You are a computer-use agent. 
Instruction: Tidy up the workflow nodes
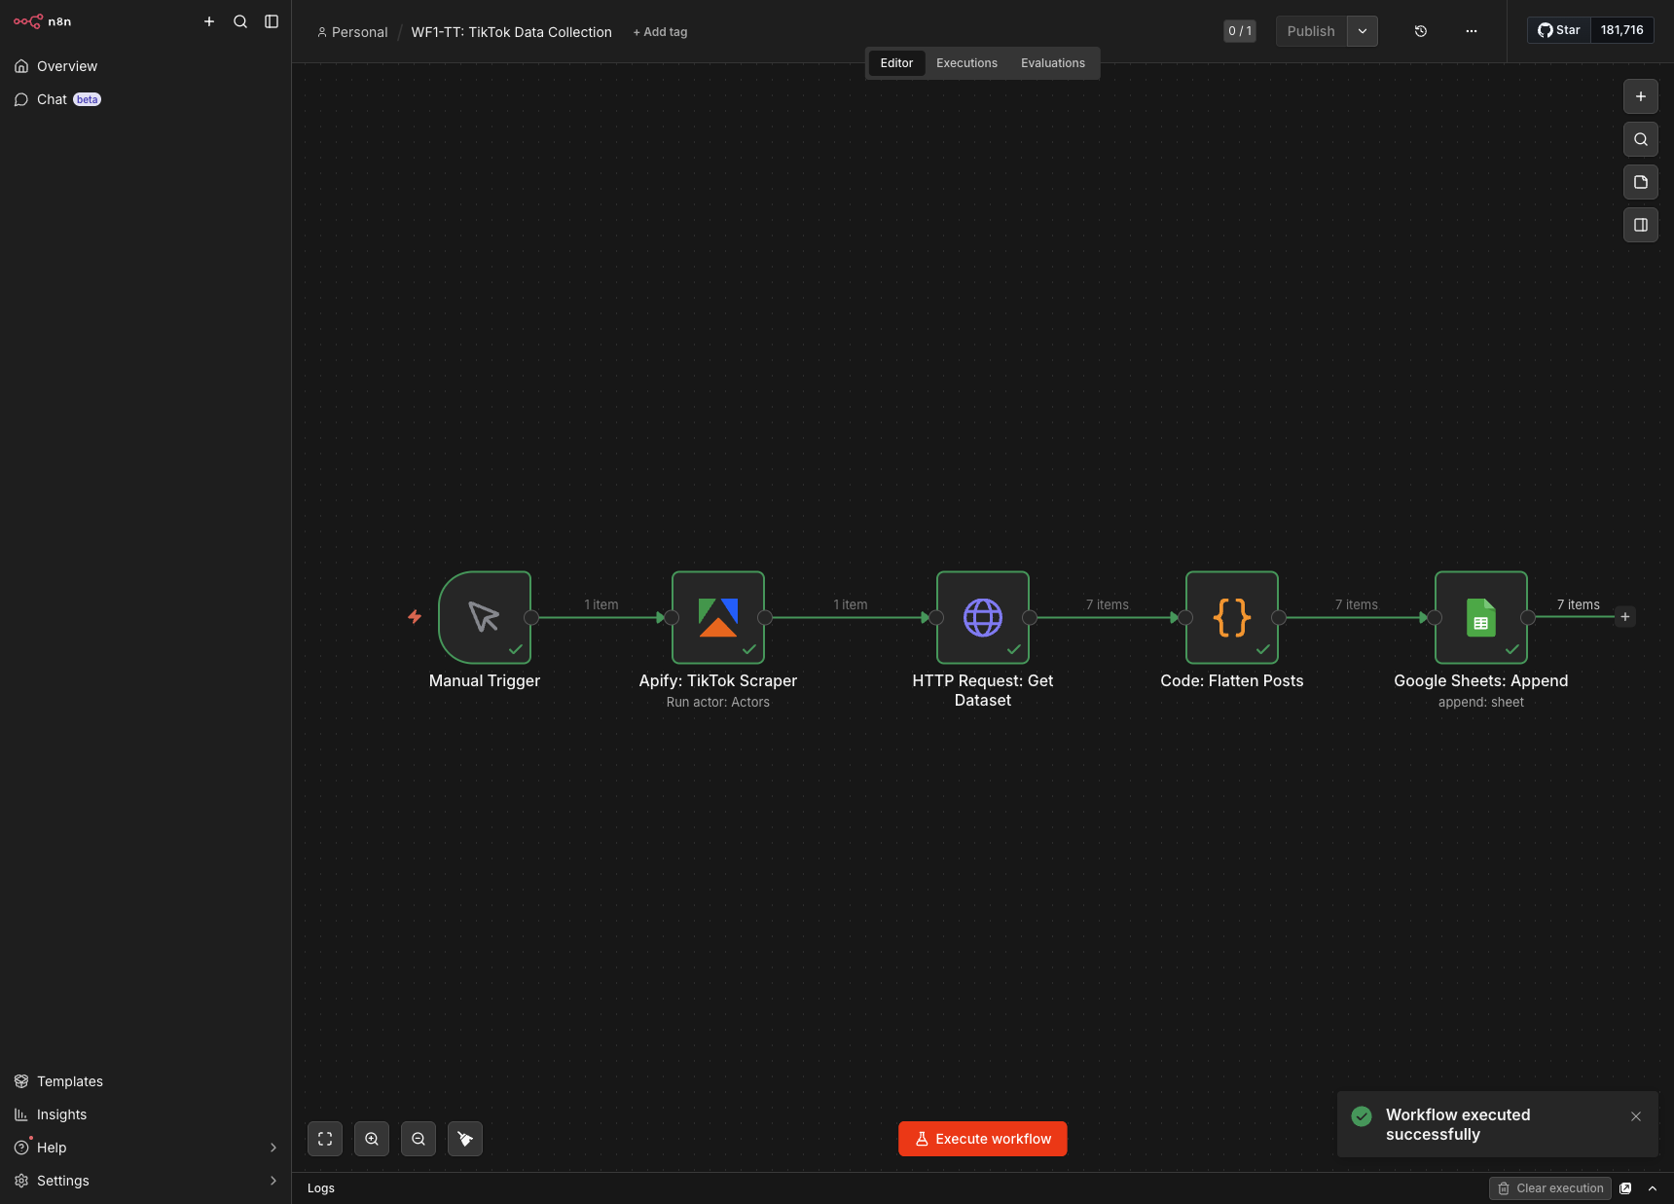pyautogui.click(x=465, y=1139)
